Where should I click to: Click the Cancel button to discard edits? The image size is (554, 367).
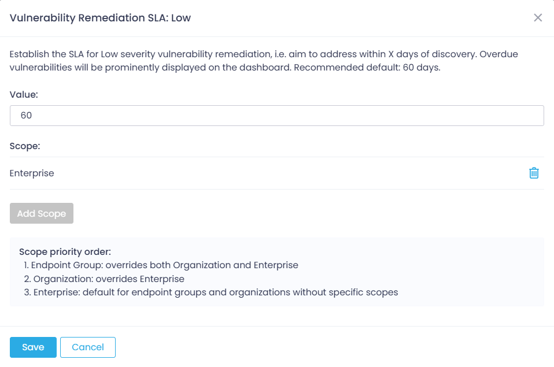87,347
